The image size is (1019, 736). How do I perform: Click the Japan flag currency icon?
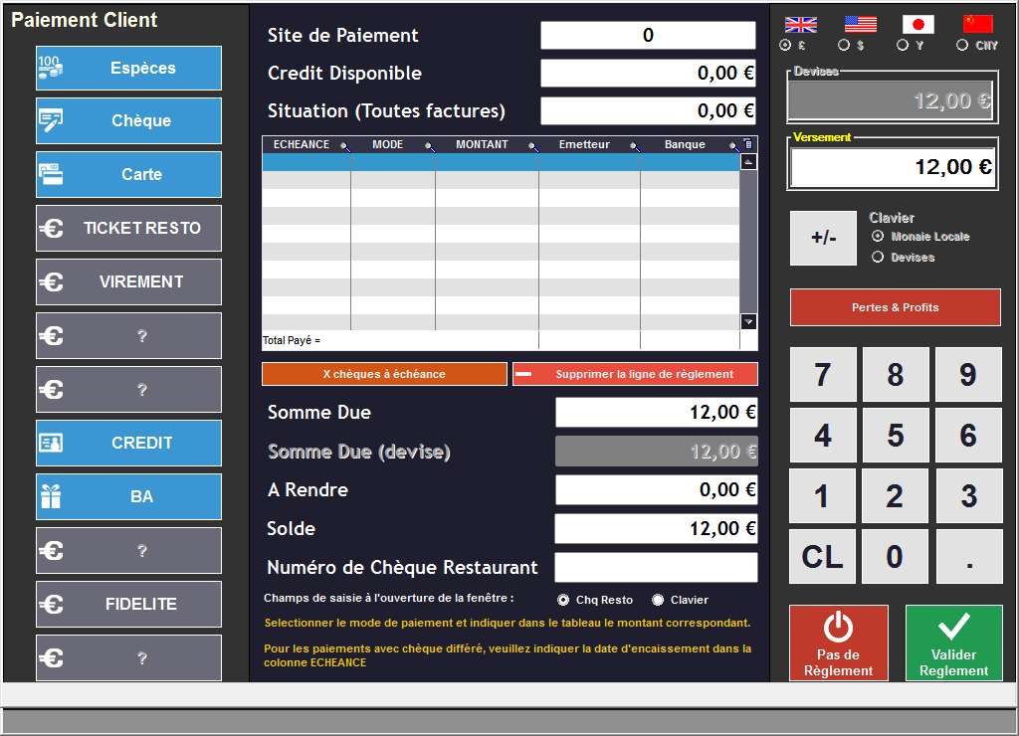click(x=917, y=24)
